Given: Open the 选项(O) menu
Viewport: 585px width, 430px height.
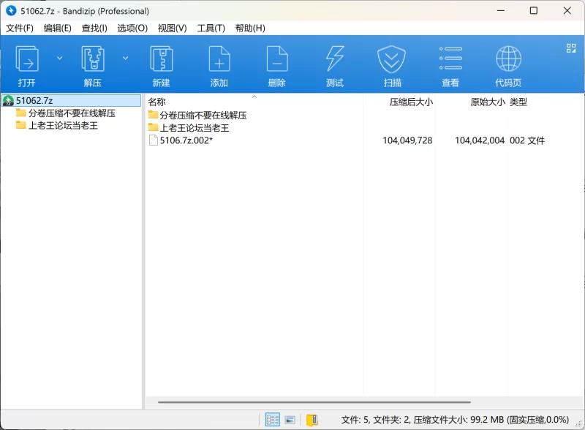Looking at the screenshot, I should [132, 29].
